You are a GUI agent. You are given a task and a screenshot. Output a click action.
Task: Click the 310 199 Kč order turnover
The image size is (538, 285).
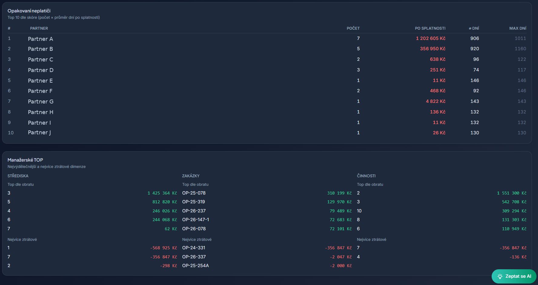tap(340, 193)
